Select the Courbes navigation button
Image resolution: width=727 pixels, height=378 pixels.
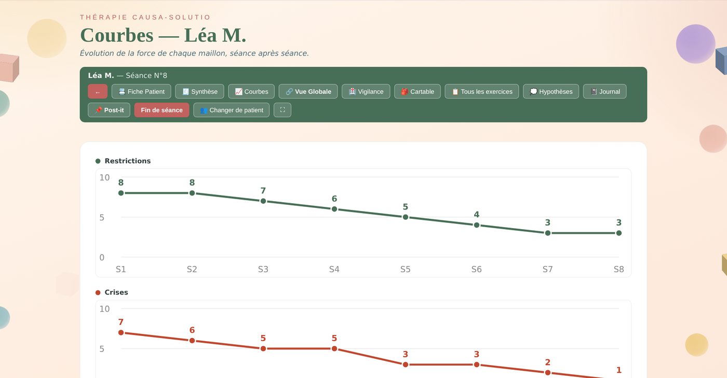[251, 91]
